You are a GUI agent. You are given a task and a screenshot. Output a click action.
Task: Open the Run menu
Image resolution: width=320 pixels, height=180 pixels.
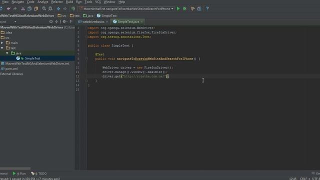click(79, 2)
